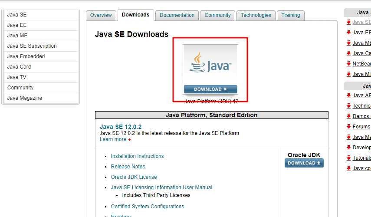The image size is (371, 217).
Task: Open the Overview tab
Action: click(101, 15)
